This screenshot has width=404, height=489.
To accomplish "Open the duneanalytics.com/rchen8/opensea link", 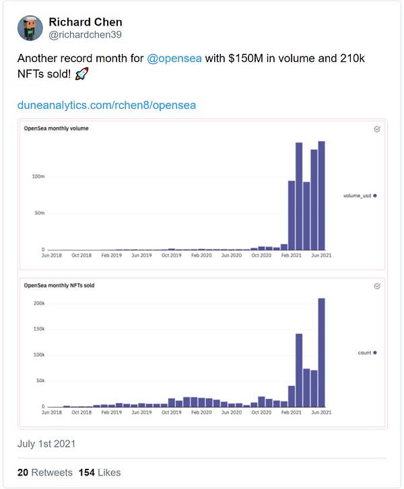I will pos(106,106).
